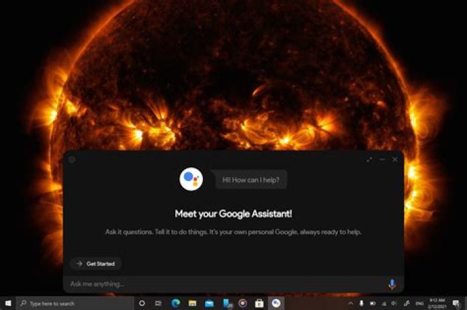
Task: Open the Action Center notifications
Action: (x=456, y=304)
